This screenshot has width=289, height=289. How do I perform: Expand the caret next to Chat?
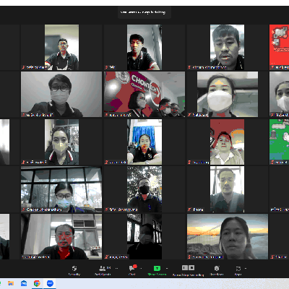pyautogui.click(x=141, y=268)
